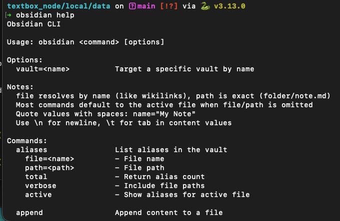This screenshot has height=221, width=340.
Task: Click the verbose flag entry
Action: point(40,186)
